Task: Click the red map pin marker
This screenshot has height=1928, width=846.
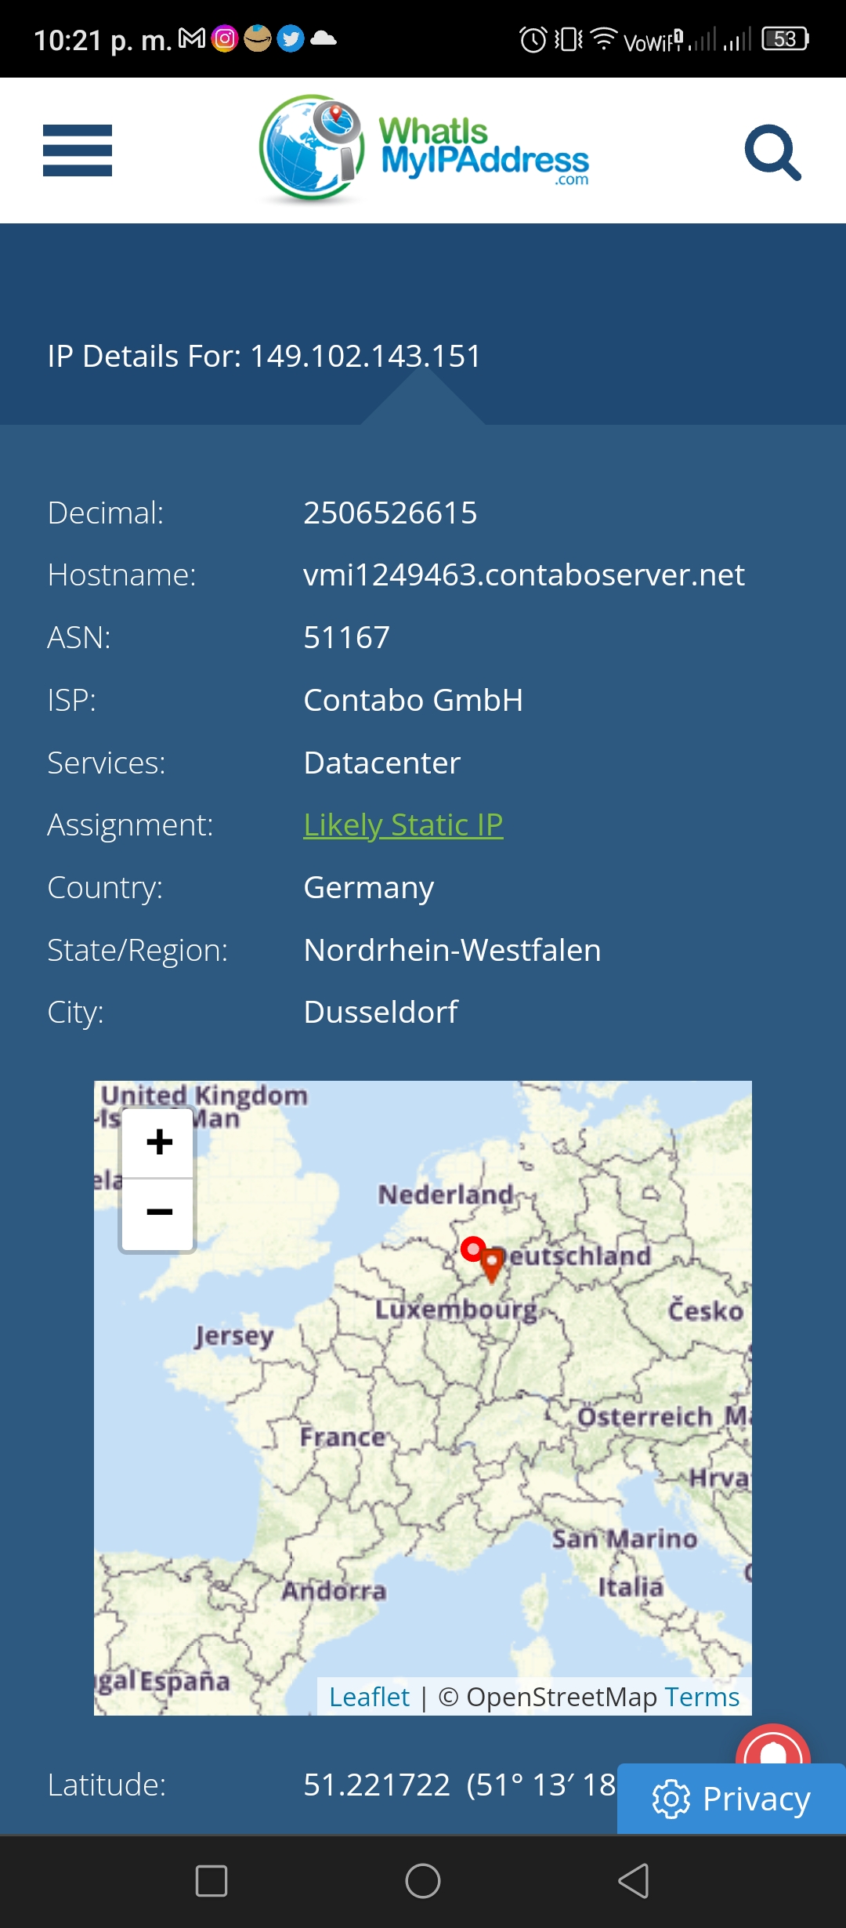Action: 492,1266
